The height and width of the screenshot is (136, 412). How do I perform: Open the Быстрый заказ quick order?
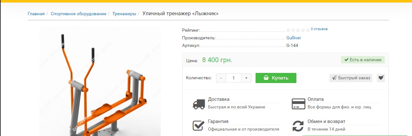(x=351, y=78)
